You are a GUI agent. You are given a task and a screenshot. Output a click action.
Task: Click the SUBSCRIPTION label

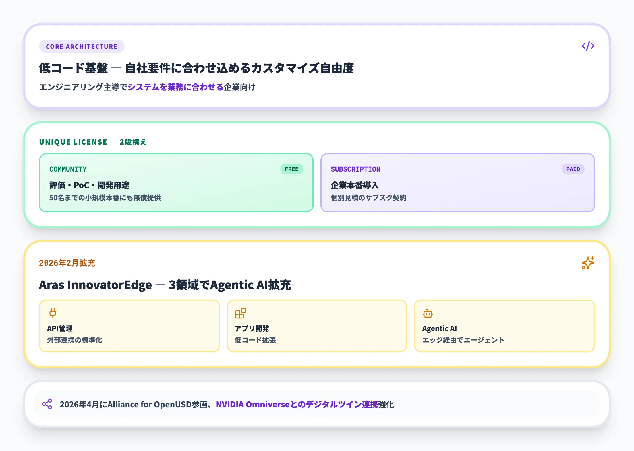point(355,169)
